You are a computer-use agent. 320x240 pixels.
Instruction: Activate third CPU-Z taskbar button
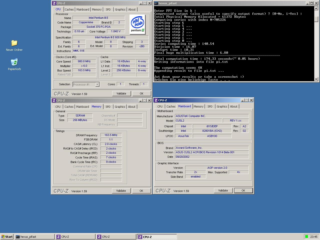[x=157, y=237]
